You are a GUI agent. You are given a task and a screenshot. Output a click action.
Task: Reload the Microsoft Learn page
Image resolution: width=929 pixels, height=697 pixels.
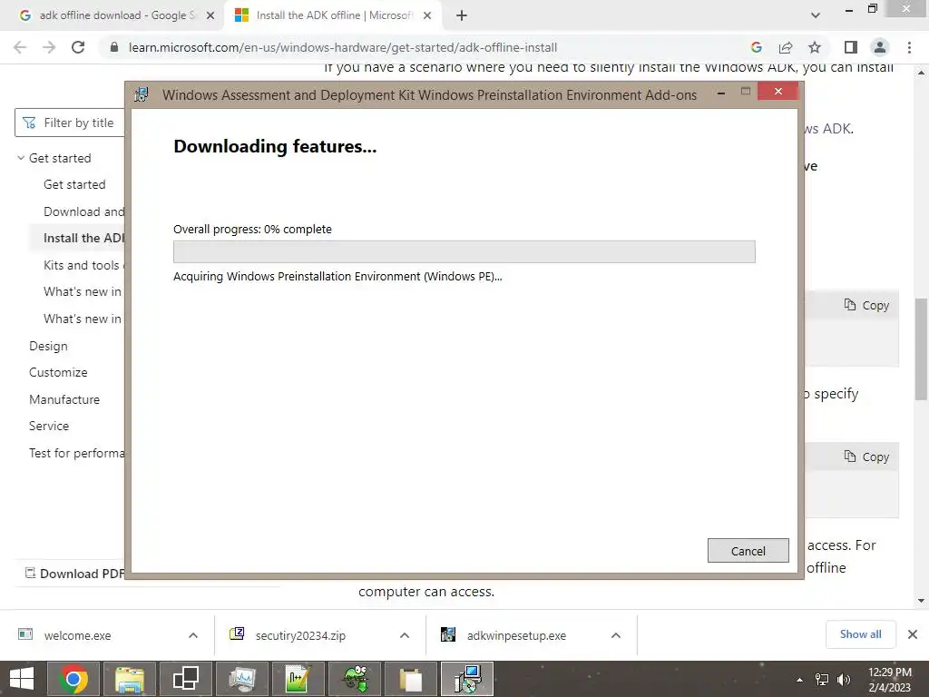coord(78,47)
